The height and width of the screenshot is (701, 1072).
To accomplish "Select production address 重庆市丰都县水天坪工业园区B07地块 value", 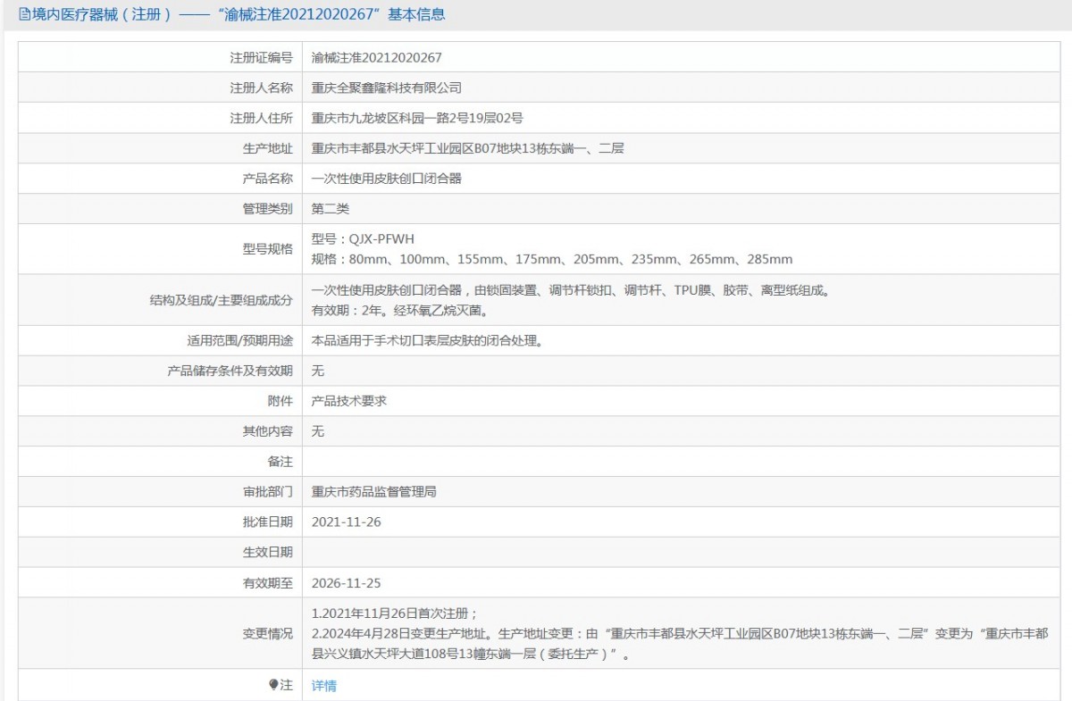I will pos(467,148).
